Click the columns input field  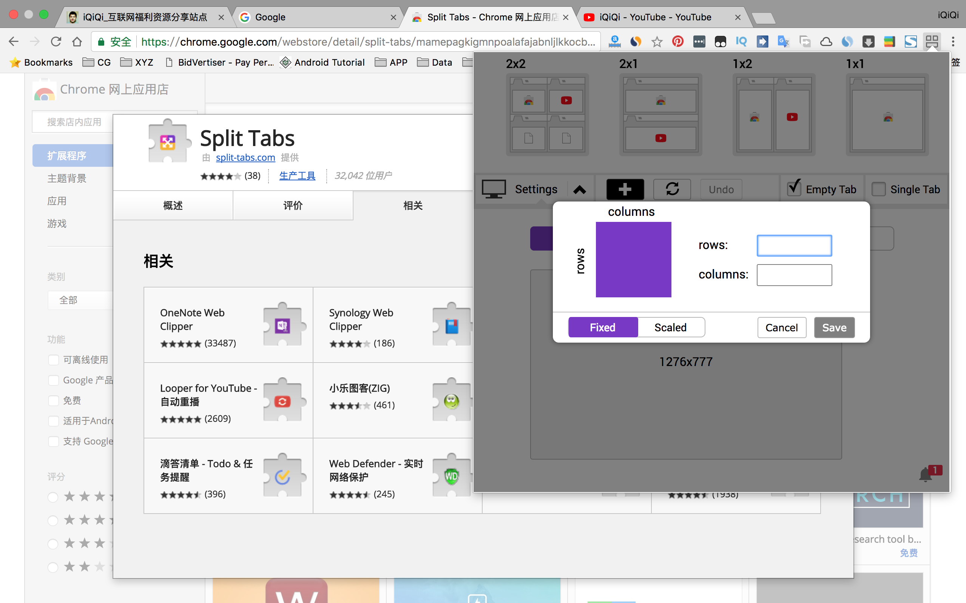point(794,275)
